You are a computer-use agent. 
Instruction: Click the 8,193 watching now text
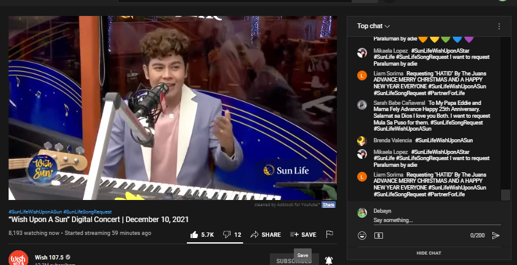pos(34,233)
